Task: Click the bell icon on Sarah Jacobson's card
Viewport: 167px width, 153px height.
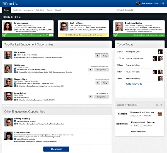Action: pyautogui.click(x=51, y=35)
